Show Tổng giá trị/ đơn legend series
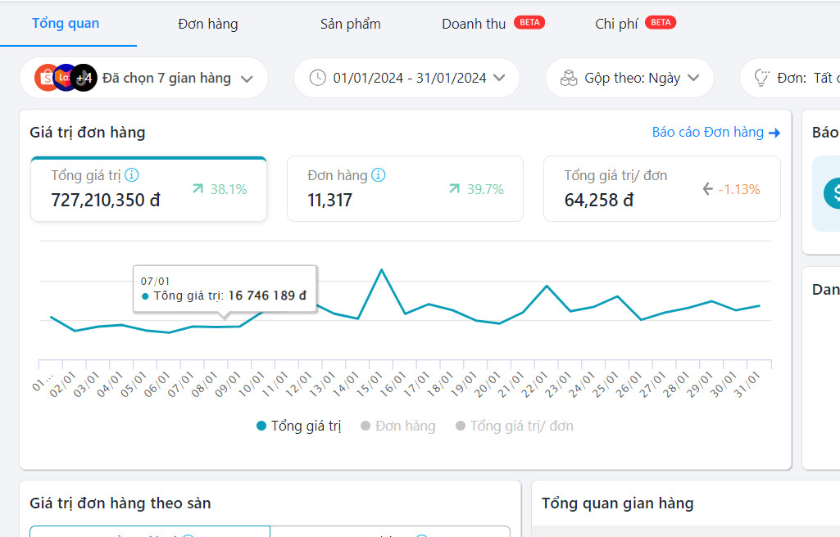 tap(515, 426)
